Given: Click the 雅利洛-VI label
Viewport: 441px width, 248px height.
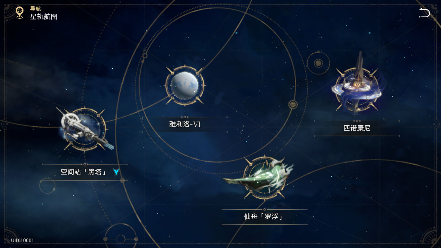Looking at the screenshot, I should 185,124.
